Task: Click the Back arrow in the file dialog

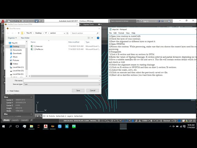Action: 8,33
